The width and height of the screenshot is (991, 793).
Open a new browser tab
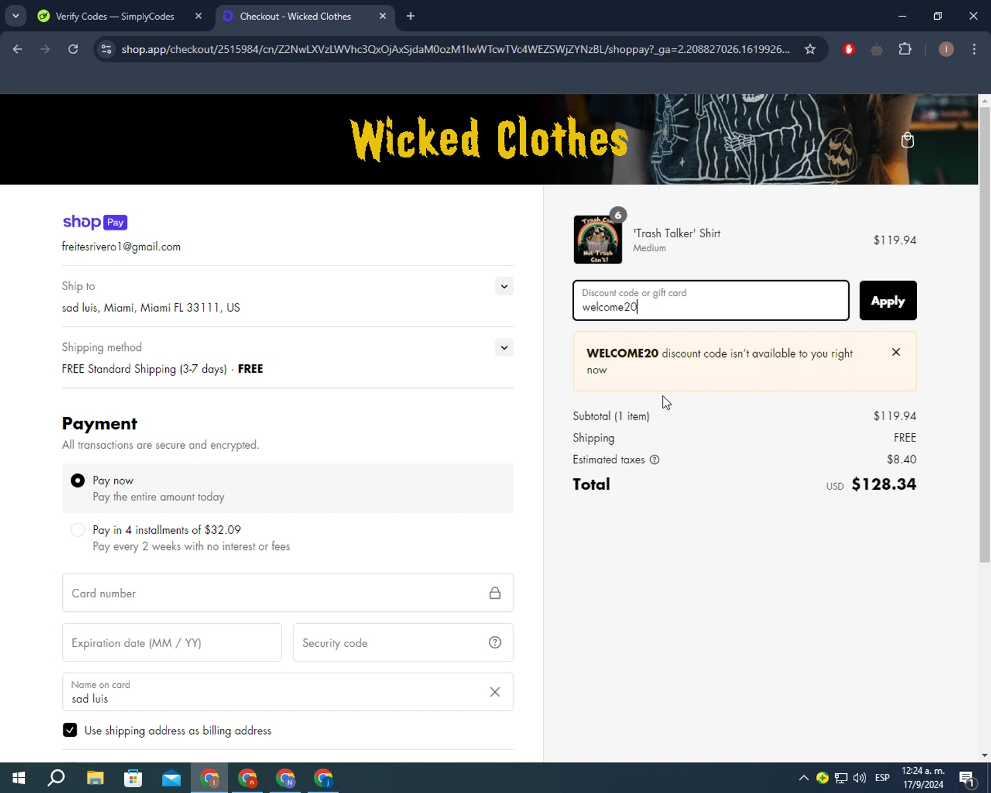pyautogui.click(x=410, y=16)
